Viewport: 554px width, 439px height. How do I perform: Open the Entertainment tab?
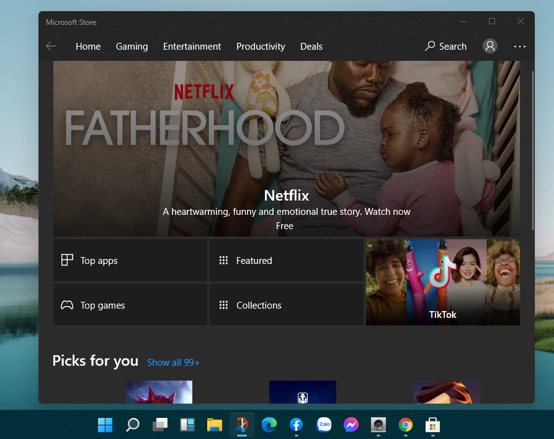(x=192, y=47)
